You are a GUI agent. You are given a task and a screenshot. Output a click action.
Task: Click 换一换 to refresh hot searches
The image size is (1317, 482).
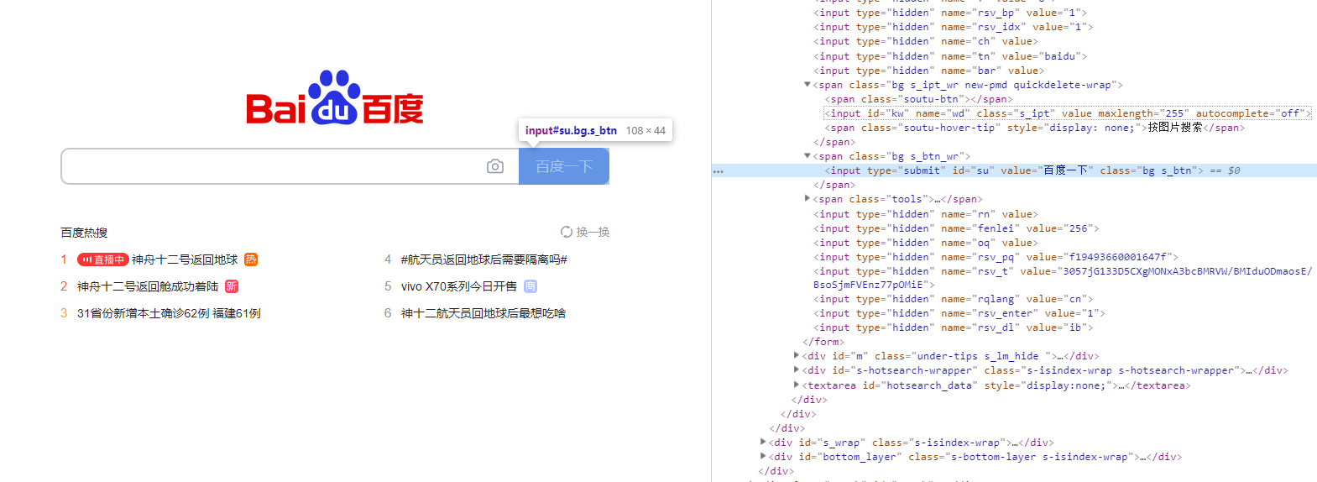click(593, 232)
